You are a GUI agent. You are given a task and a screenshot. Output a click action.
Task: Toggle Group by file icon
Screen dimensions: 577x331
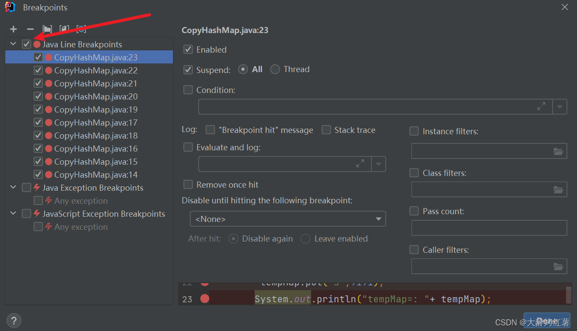pos(64,29)
